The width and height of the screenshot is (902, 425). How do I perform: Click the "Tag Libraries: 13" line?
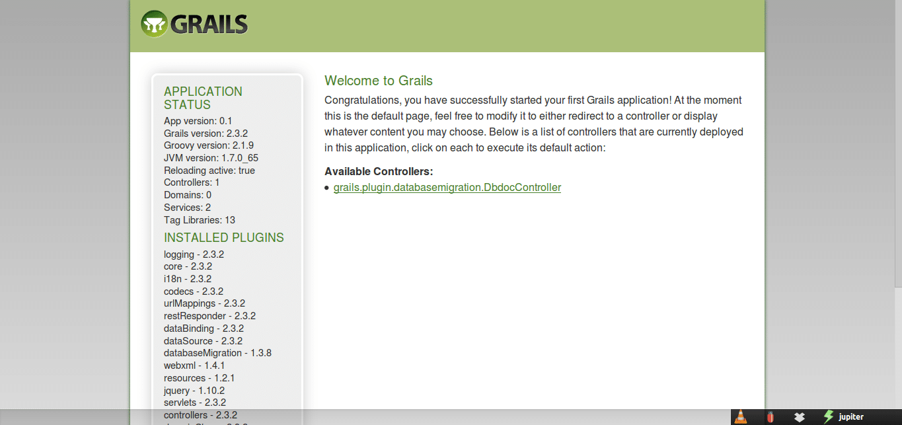pos(199,220)
